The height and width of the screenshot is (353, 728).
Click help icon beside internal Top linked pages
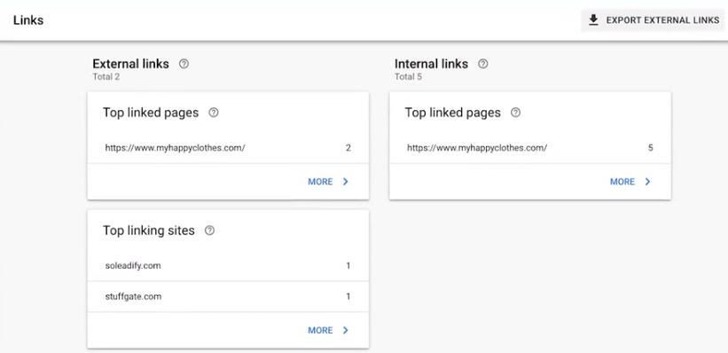pyautogui.click(x=515, y=113)
